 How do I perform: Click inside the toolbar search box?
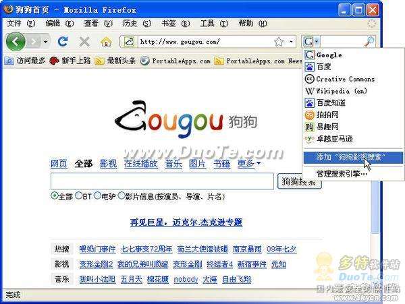click(x=342, y=42)
